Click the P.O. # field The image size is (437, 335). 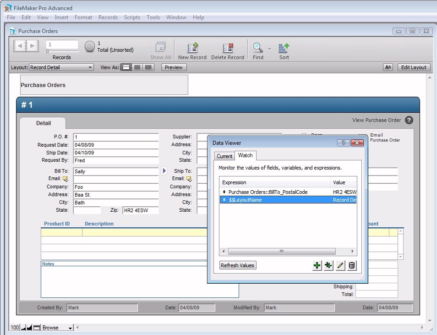click(116, 137)
